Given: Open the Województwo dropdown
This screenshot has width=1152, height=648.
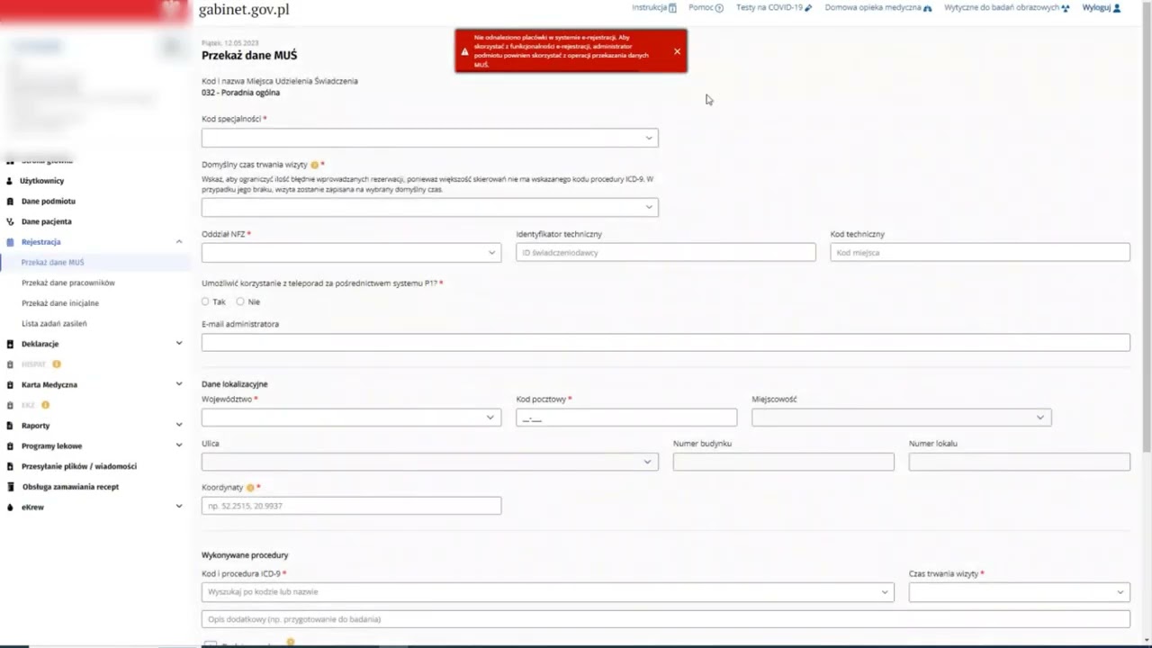Looking at the screenshot, I should (351, 417).
